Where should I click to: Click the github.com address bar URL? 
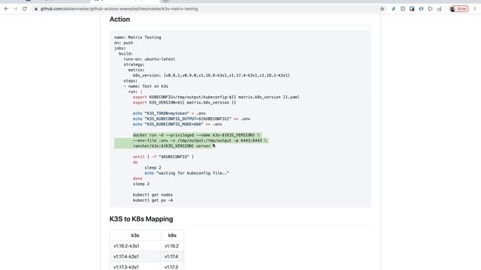click(x=119, y=9)
